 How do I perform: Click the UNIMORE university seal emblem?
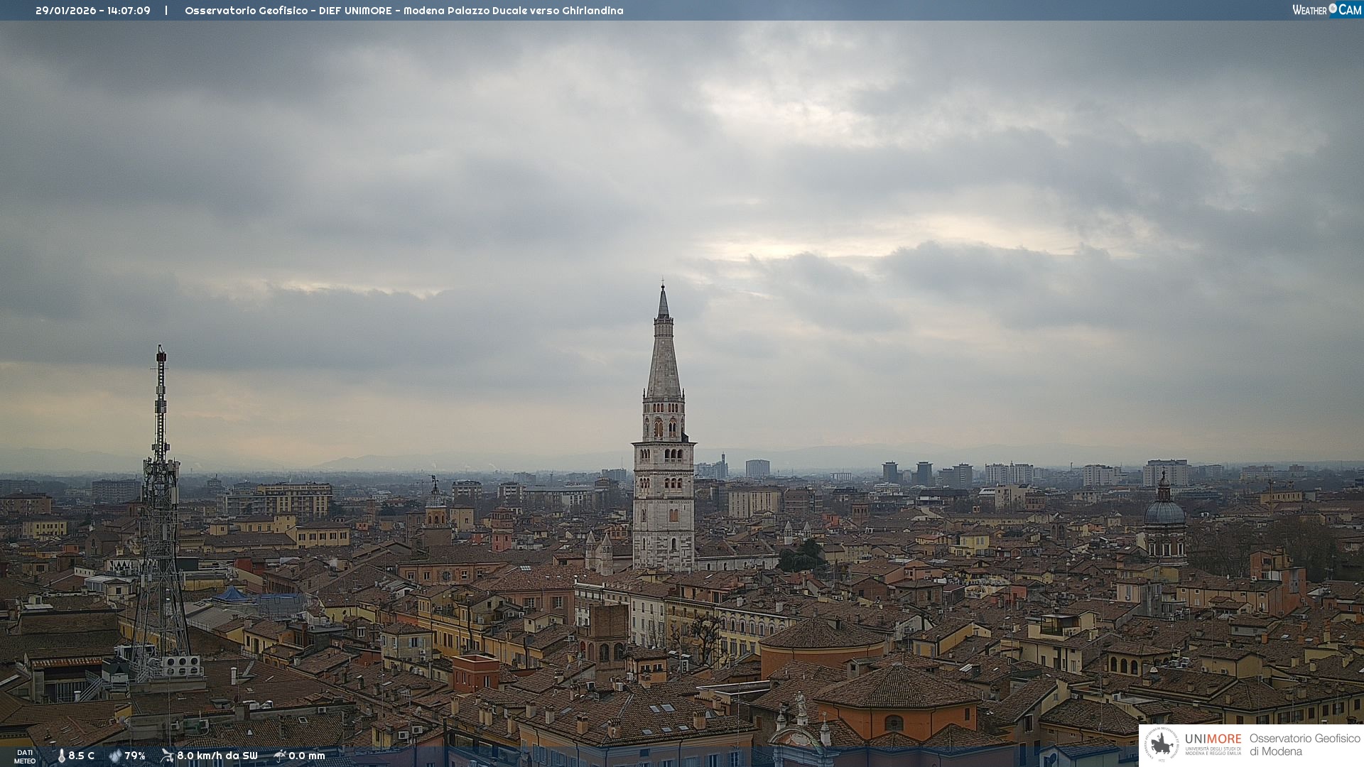click(x=1162, y=745)
